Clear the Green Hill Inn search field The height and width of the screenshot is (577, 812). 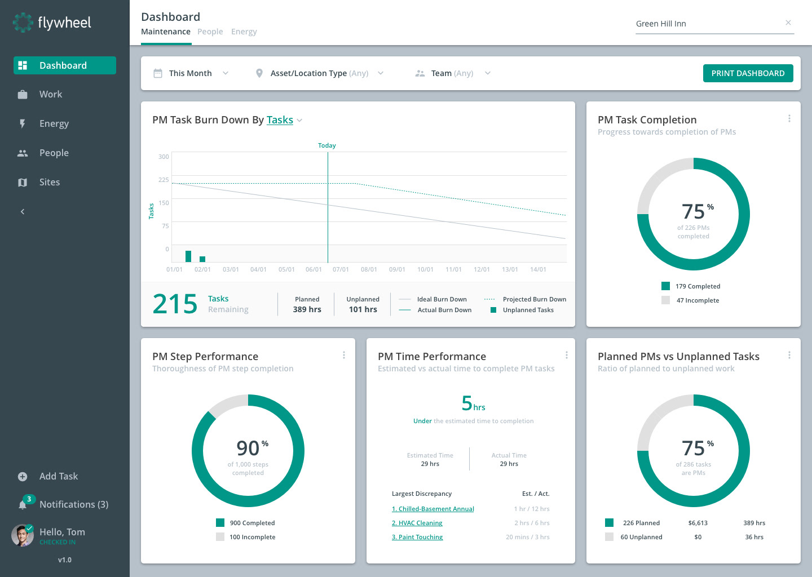click(788, 23)
